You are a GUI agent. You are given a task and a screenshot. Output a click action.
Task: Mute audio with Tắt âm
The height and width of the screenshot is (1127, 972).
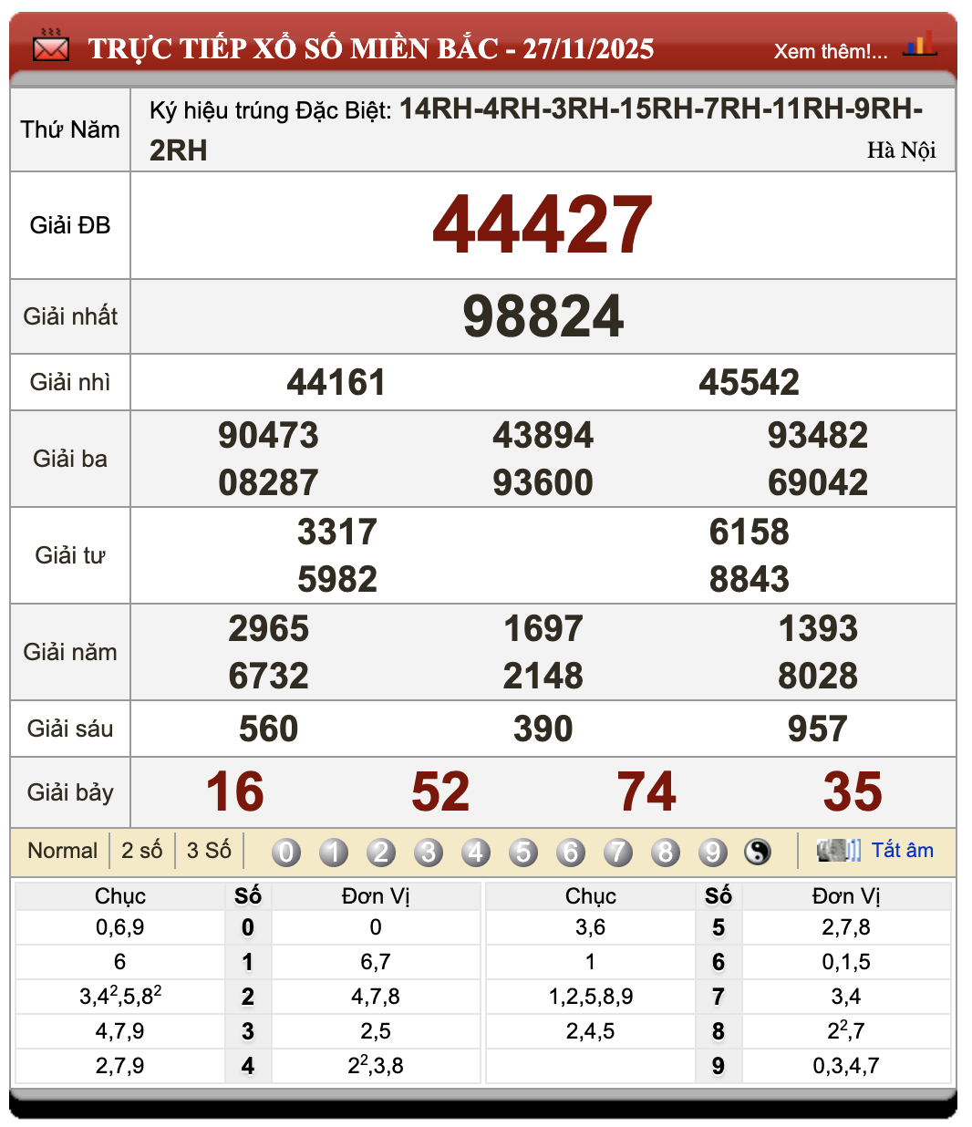904,850
